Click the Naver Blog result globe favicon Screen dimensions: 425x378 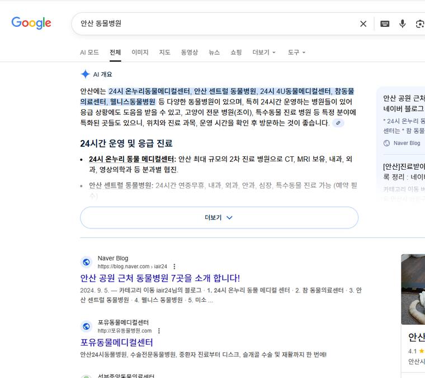pyautogui.click(x=86, y=262)
